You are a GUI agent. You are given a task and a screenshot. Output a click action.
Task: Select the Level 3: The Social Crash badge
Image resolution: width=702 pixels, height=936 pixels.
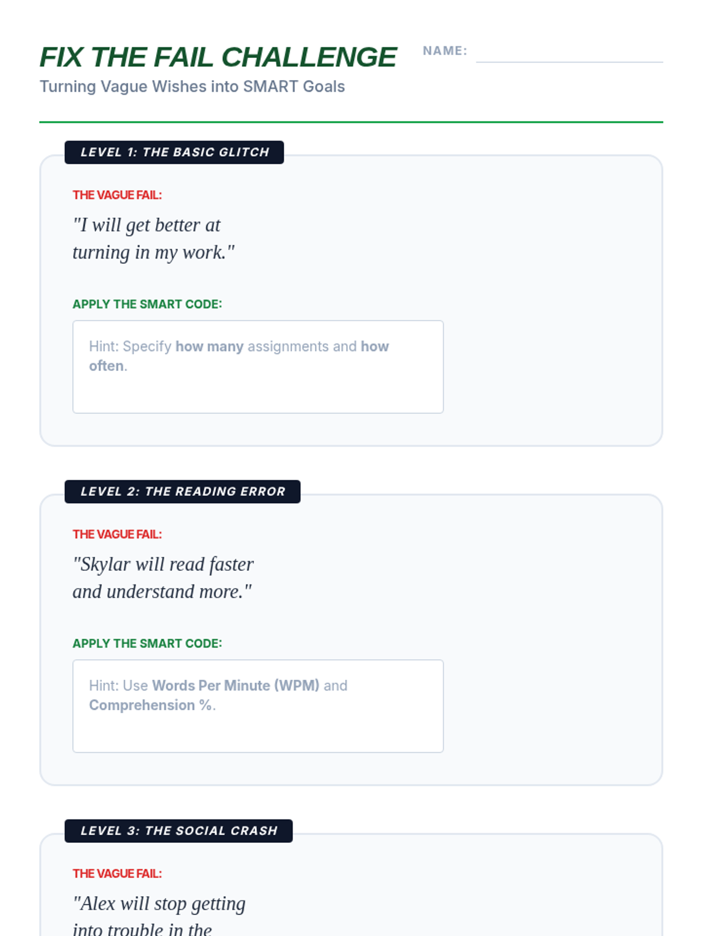point(178,831)
